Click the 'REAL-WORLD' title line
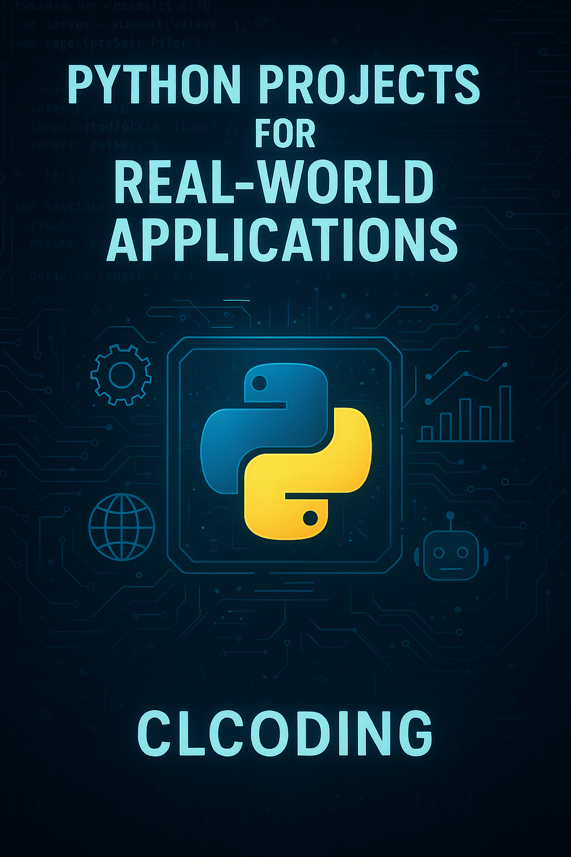This screenshot has height=857, width=571. click(274, 183)
